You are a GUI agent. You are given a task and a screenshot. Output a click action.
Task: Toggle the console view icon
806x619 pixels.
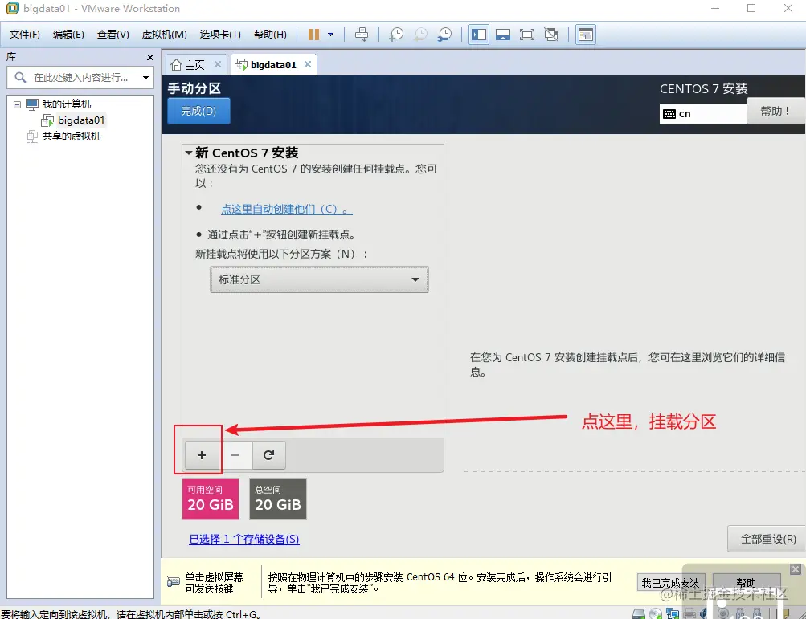586,35
